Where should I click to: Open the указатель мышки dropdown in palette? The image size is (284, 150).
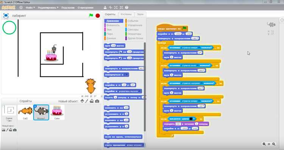[x=130, y=92]
